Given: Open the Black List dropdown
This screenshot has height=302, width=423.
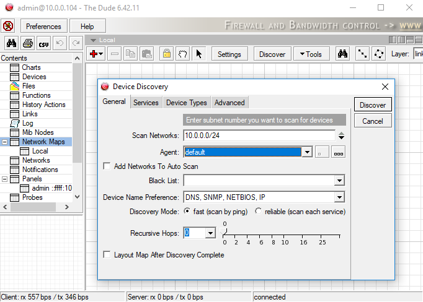Looking at the screenshot, I should 339,181.
